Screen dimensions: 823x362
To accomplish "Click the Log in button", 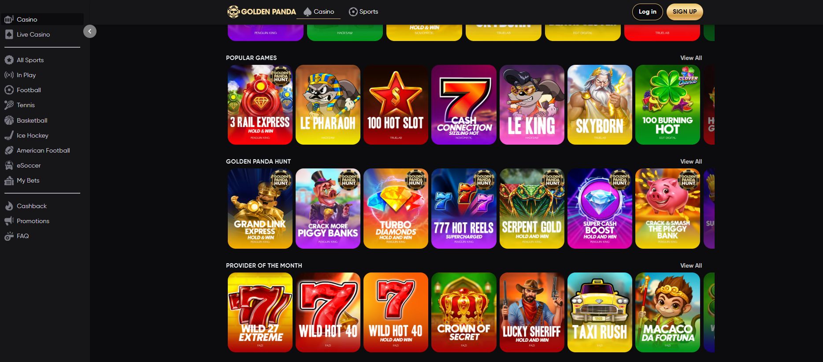I will coord(648,12).
